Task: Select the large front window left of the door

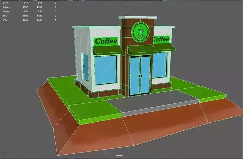Action: click(106, 70)
